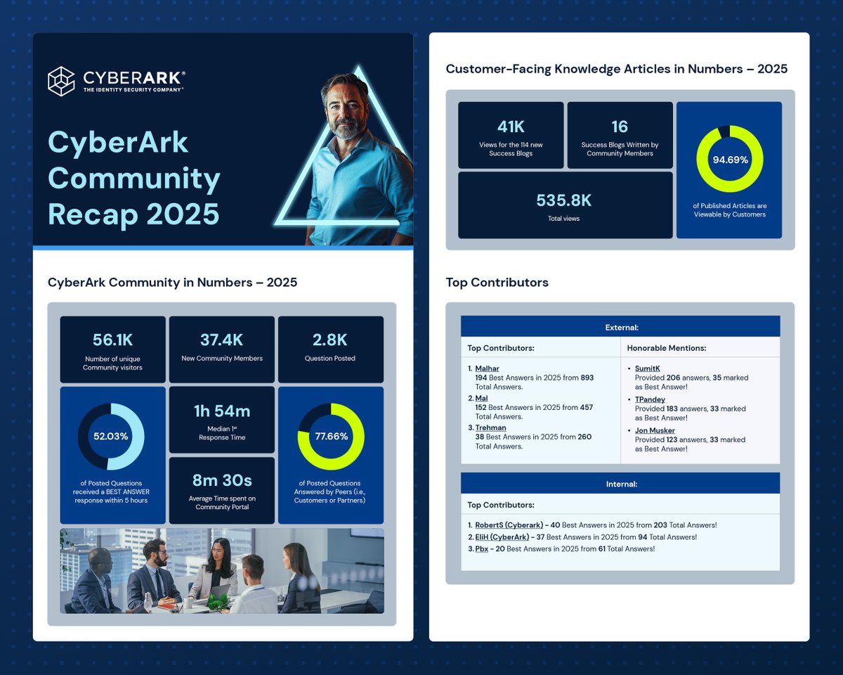
Task: Click 'Provided 183 answers, 33 marked' line
Action: pyautogui.click(x=691, y=409)
